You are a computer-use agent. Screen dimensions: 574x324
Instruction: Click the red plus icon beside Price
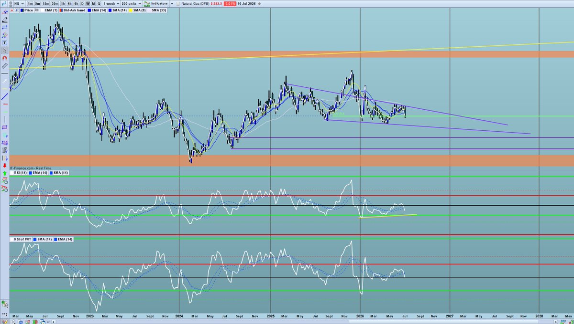[x=12, y=10]
